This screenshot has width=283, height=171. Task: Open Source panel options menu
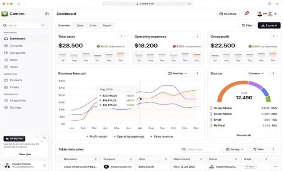[x=273, y=73]
